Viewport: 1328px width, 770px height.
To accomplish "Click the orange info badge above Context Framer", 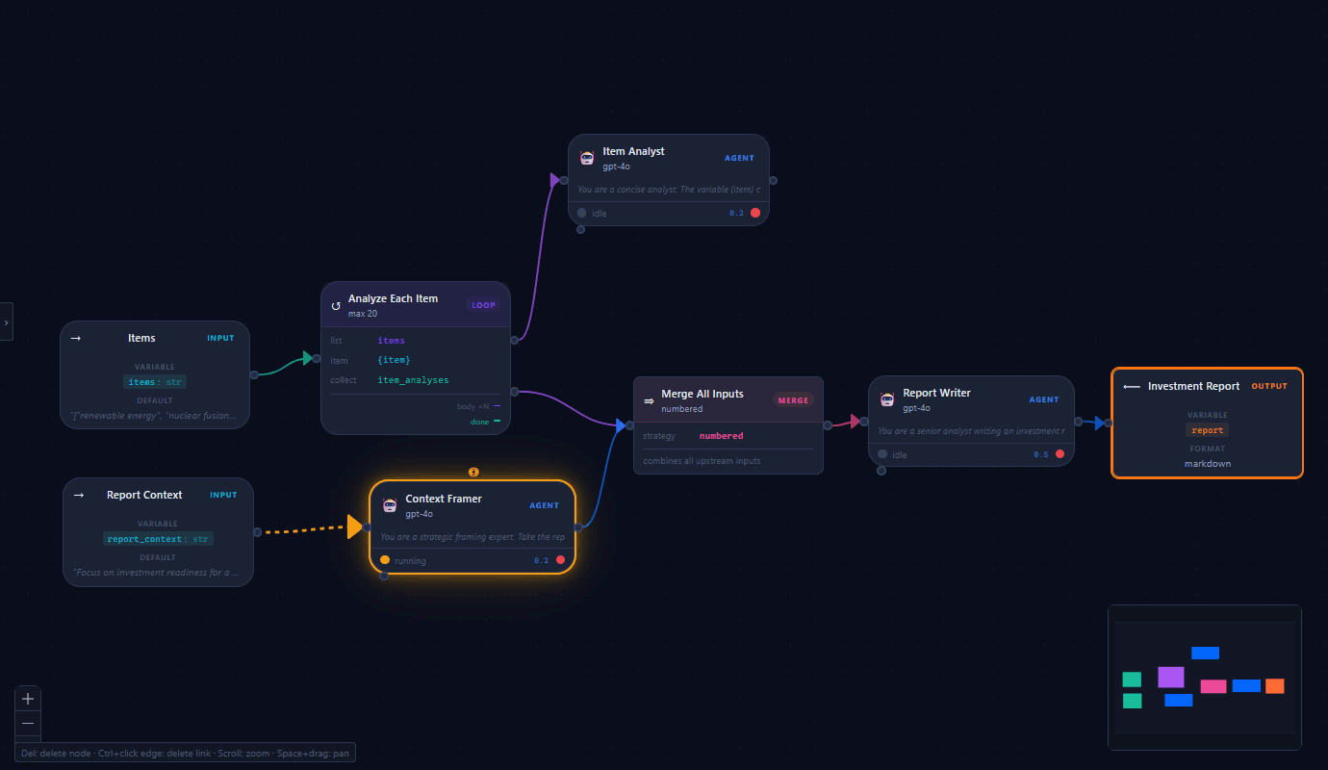I will pyautogui.click(x=472, y=472).
